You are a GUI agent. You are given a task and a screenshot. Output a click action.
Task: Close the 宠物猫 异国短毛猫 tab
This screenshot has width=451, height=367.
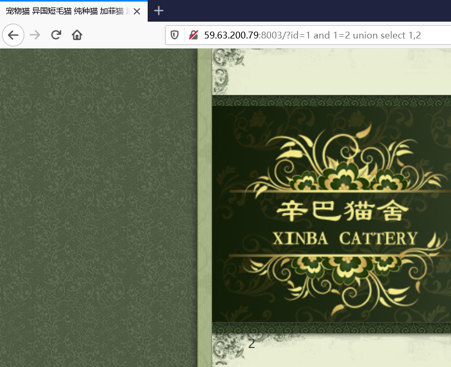(x=137, y=12)
